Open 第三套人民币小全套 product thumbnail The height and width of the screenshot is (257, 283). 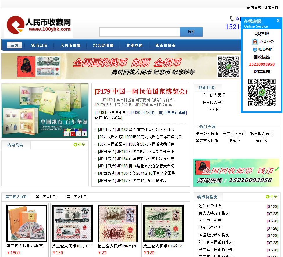tap(27, 223)
